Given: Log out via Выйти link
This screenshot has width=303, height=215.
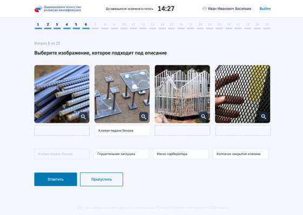Looking at the screenshot, I should tap(265, 9).
